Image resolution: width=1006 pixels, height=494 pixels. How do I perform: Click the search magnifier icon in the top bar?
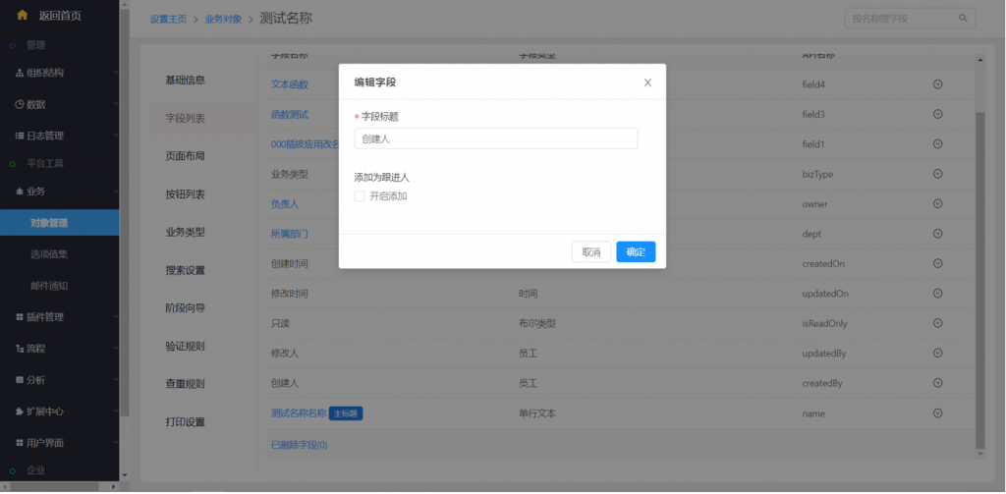pos(963,19)
